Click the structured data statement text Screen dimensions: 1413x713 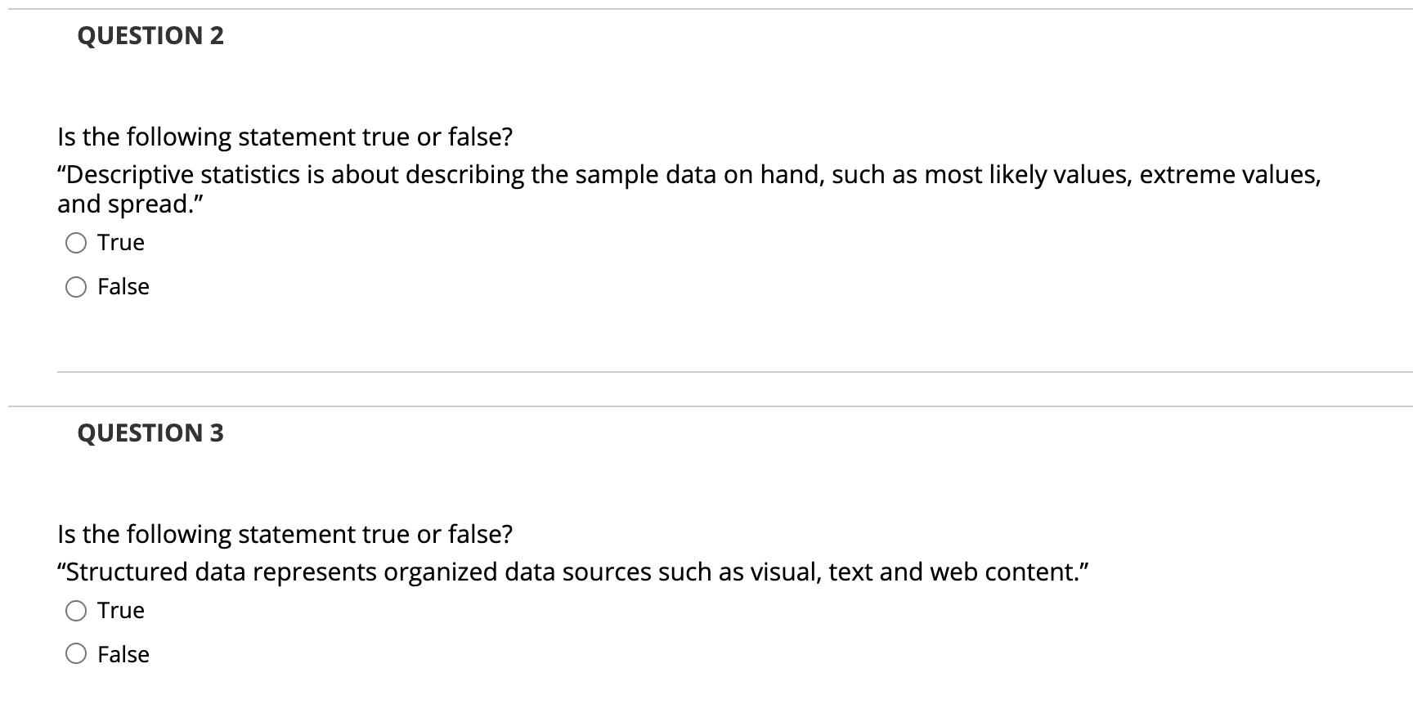(572, 572)
